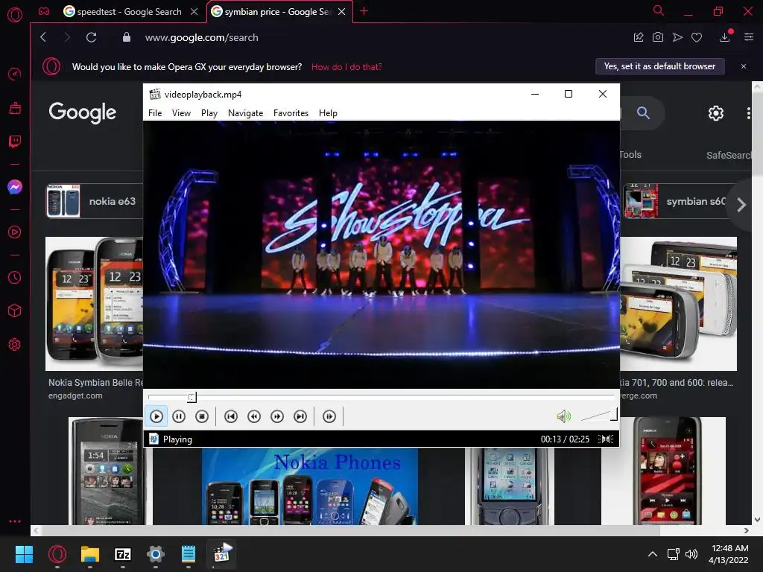Open 7-Zip from the taskbar
763x572 pixels.
[123, 554]
